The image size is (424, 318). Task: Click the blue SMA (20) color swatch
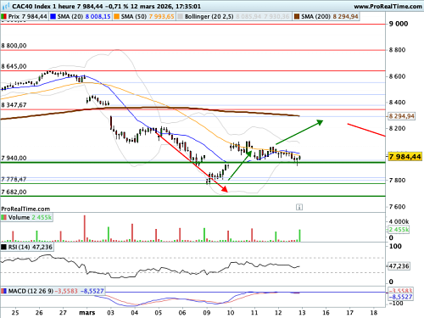(x=53, y=17)
